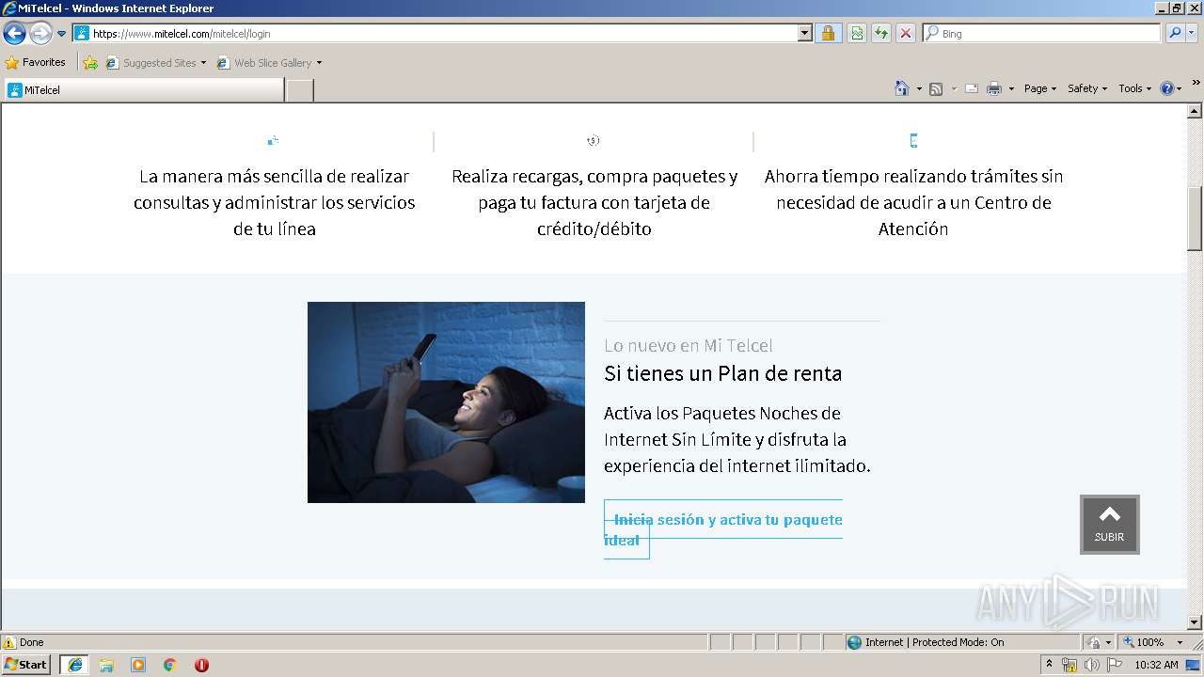Stop page loading with the red X
The width and height of the screenshot is (1204, 677).
(x=906, y=33)
